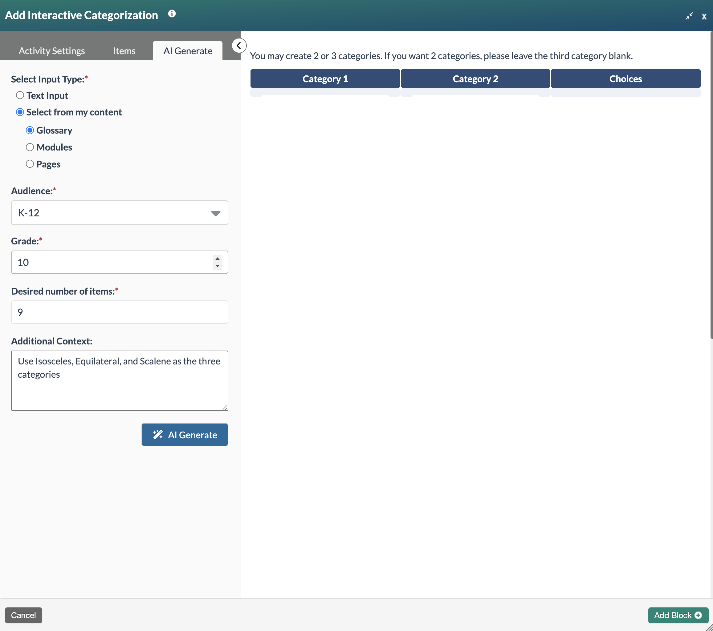Collapse the left settings panel with the chevron
Viewport: 713px width, 631px height.
239,45
